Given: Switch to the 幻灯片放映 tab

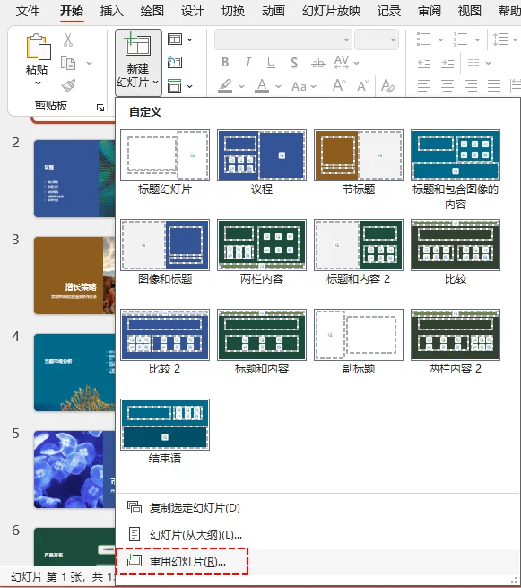Looking at the screenshot, I should tap(331, 11).
